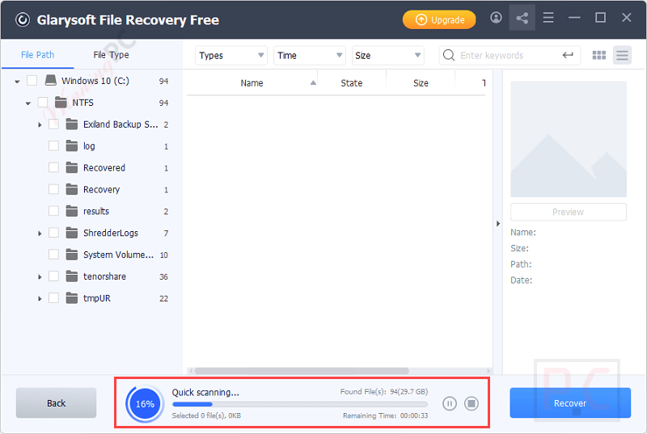Switch to list view
This screenshot has height=434, width=647.
coord(622,55)
